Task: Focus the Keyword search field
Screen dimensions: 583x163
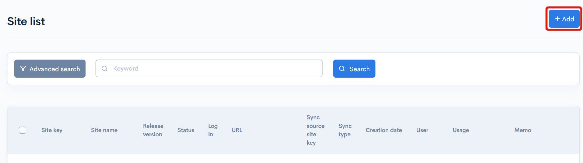Action: (x=213, y=68)
